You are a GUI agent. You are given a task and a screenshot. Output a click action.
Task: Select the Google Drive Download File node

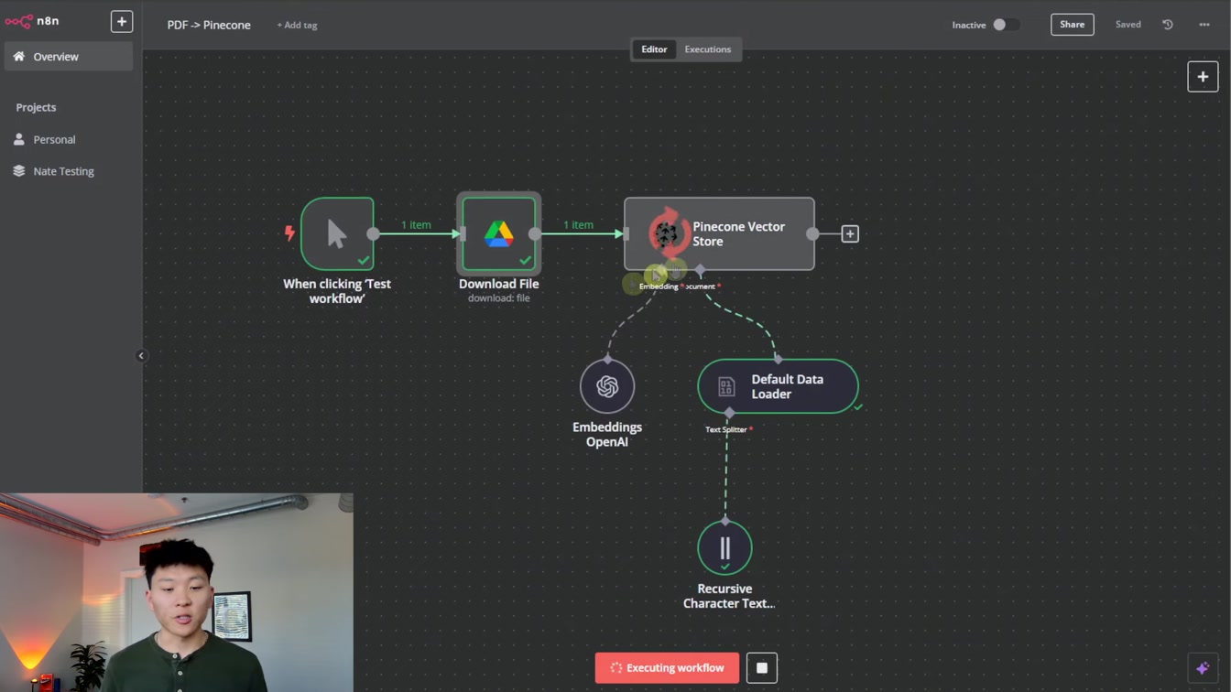pyautogui.click(x=499, y=233)
